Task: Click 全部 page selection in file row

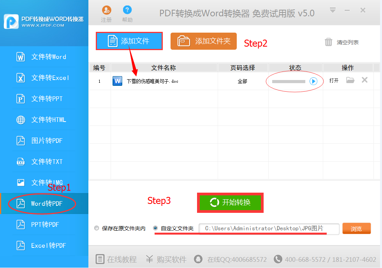Action: click(242, 81)
